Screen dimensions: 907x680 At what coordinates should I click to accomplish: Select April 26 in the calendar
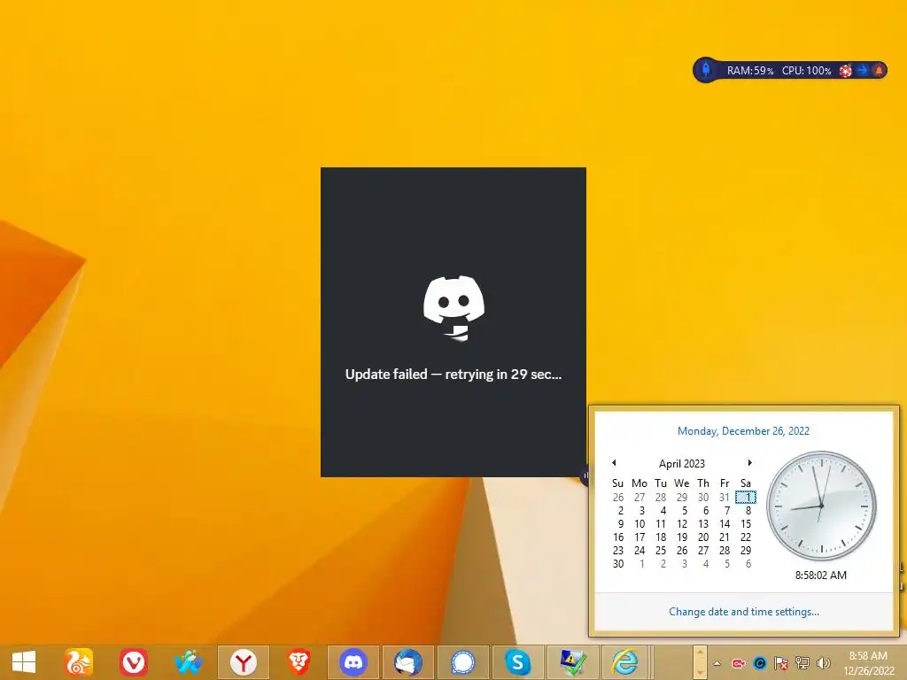682,551
